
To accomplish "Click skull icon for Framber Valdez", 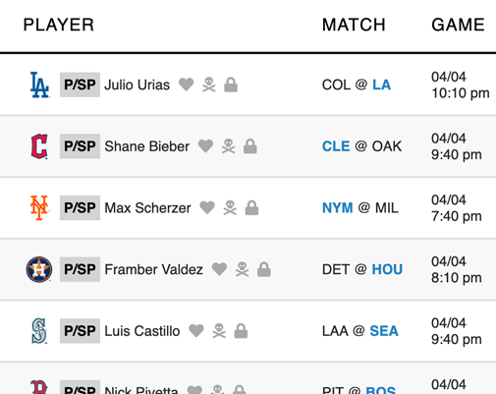I will pyautogui.click(x=243, y=269).
